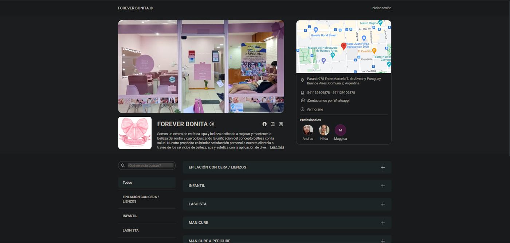
Task: Click the pink bow salon logo
Action: click(x=135, y=133)
